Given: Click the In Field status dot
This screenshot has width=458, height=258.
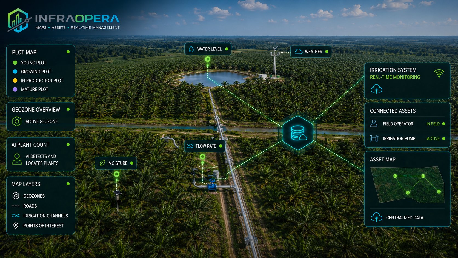Looking at the screenshot, I should pos(443,124).
